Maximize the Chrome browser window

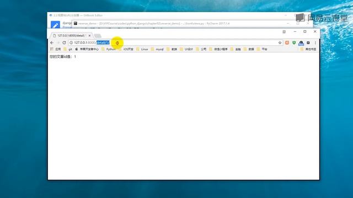pyautogui.click(x=305, y=32)
